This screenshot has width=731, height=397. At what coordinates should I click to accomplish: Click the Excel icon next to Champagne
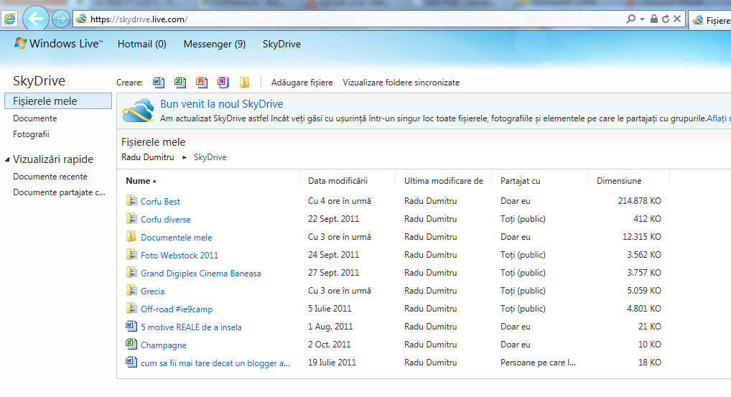point(131,345)
